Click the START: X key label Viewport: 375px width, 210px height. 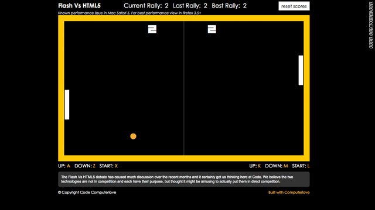coord(108,166)
